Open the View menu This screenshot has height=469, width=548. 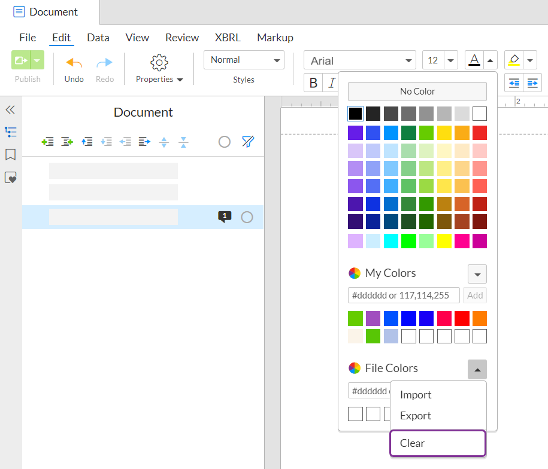point(137,38)
